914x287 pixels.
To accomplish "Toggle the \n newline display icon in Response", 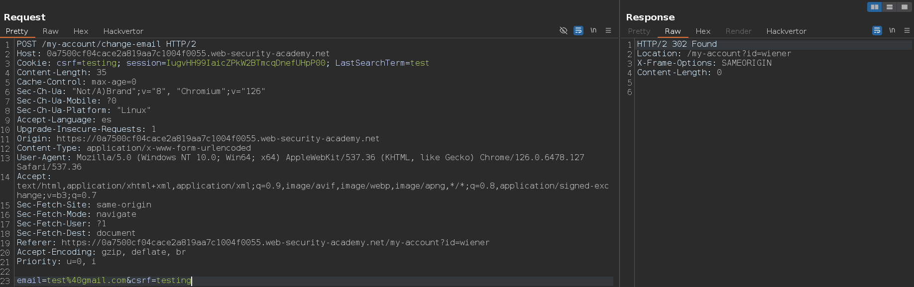I will click(x=892, y=31).
